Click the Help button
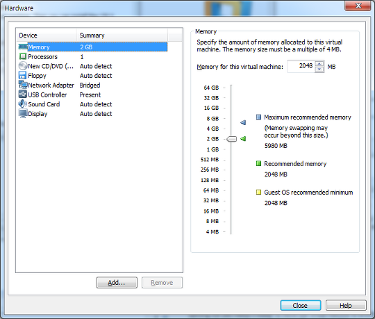The image size is (375, 319). pyautogui.click(x=346, y=305)
